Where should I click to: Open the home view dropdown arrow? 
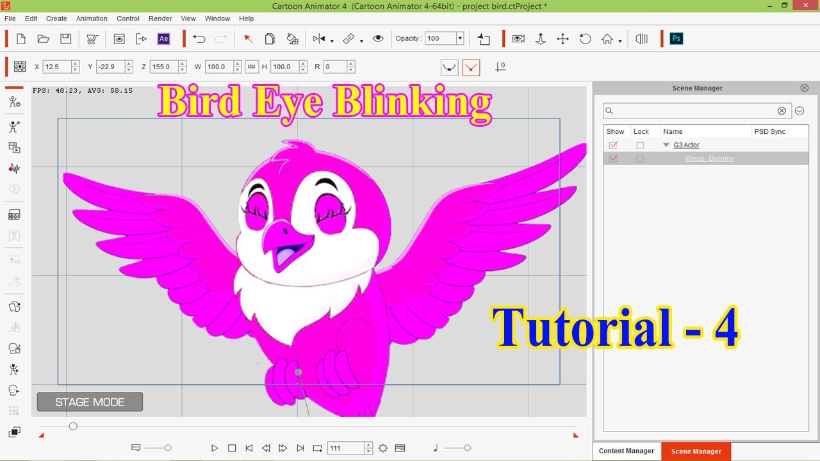click(x=620, y=42)
